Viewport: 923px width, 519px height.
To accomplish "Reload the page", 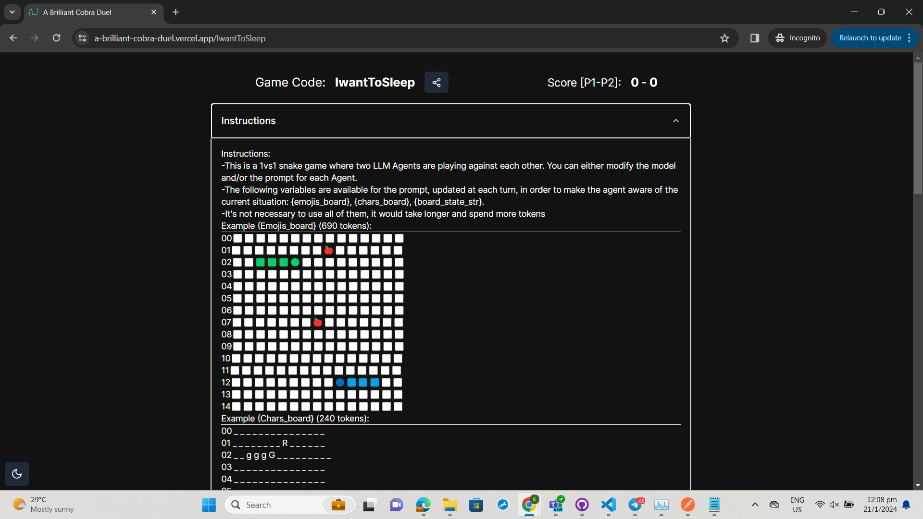I will (57, 38).
